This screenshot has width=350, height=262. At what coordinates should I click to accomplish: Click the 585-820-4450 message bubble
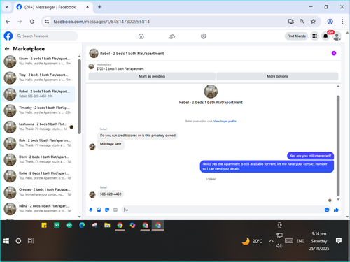[x=111, y=194]
